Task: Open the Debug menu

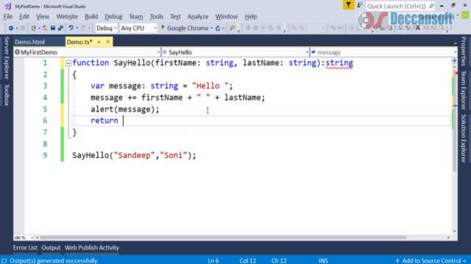Action: click(113, 16)
